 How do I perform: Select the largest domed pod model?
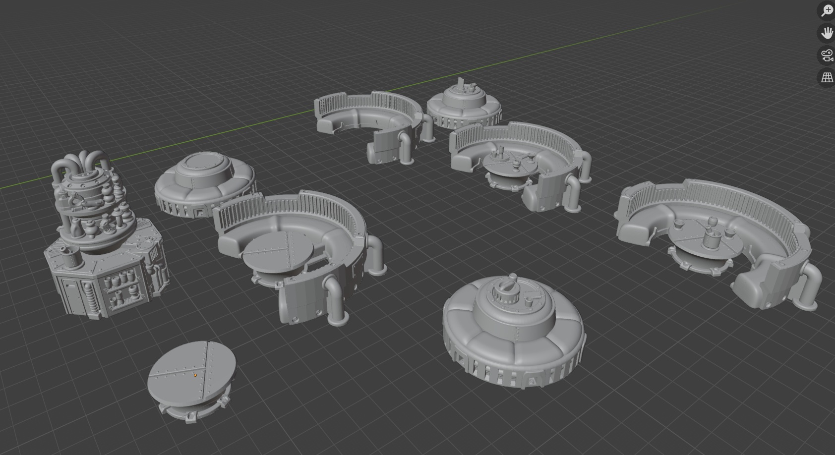tap(514, 331)
